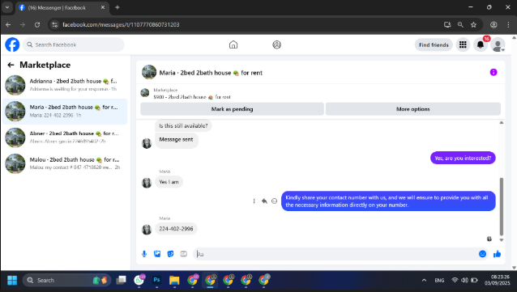Click the attach photo icon
This screenshot has width=517, height=292.
[157, 254]
